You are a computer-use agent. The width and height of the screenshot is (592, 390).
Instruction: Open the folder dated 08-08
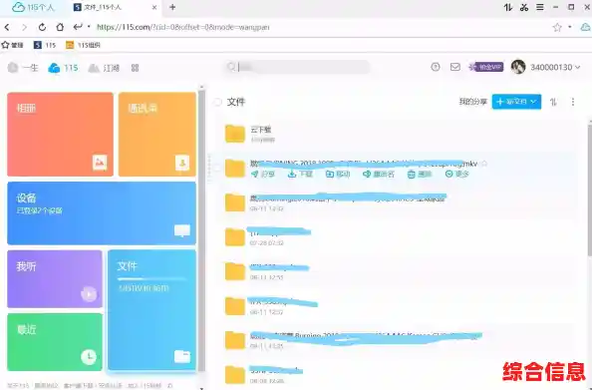point(235,375)
